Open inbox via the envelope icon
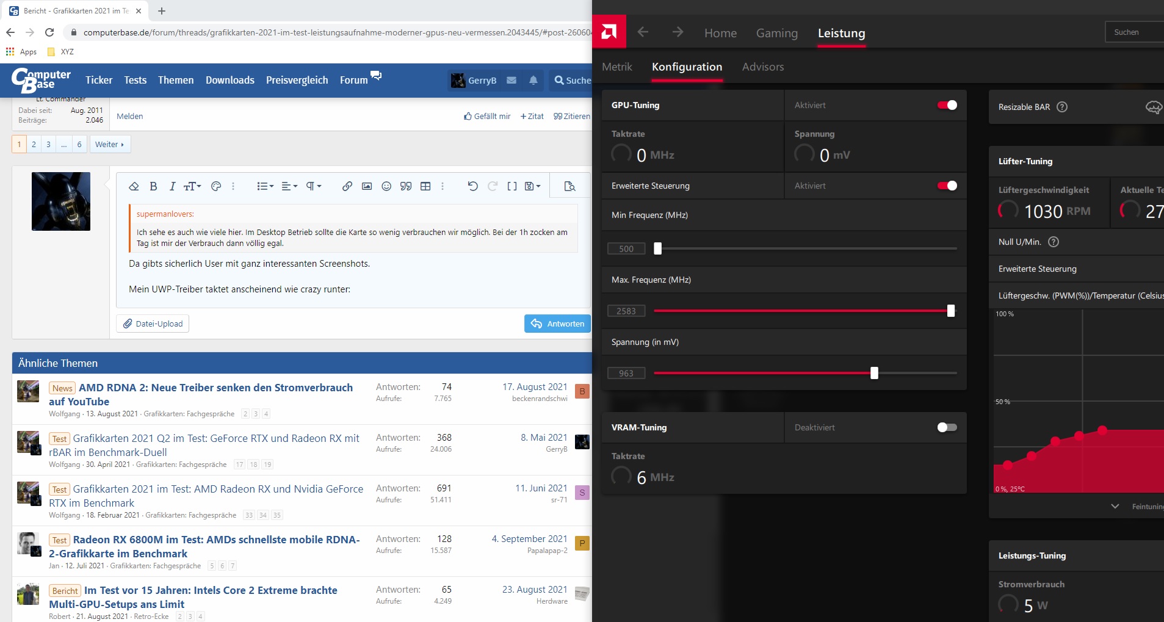This screenshot has width=1164, height=622. [x=512, y=80]
